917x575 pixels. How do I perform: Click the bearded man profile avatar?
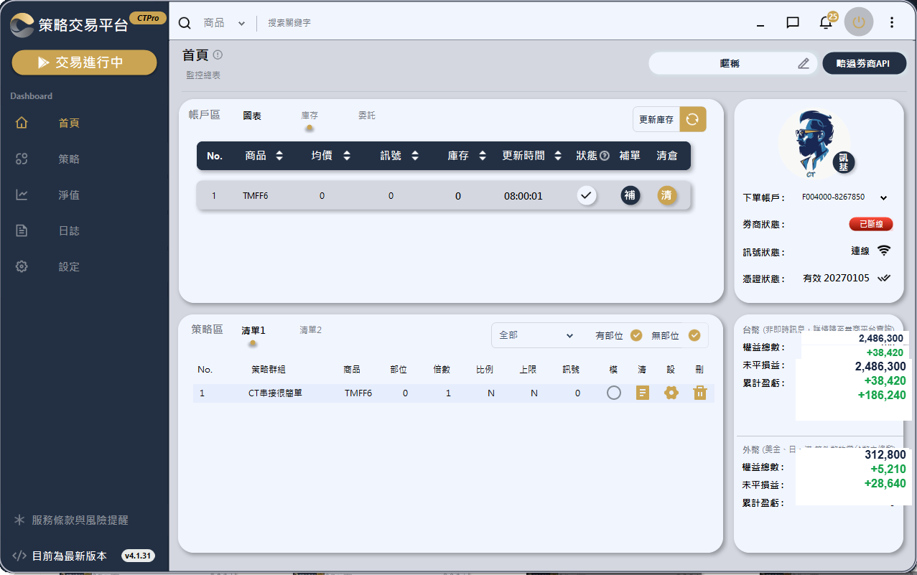(x=814, y=144)
